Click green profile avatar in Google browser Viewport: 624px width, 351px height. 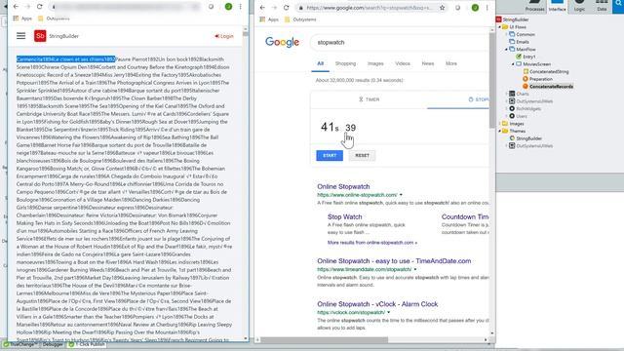coord(475,8)
